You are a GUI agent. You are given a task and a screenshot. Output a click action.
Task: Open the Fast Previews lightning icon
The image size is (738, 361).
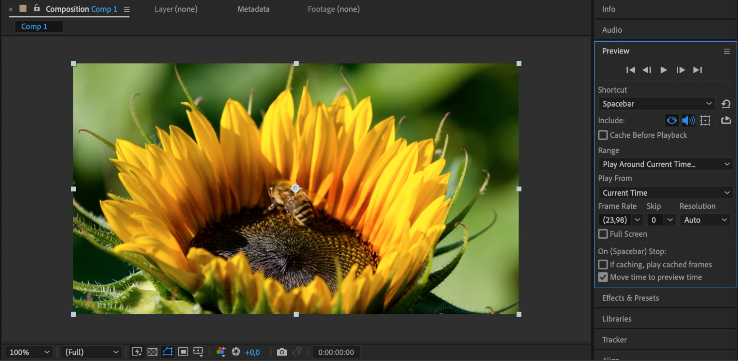137,352
